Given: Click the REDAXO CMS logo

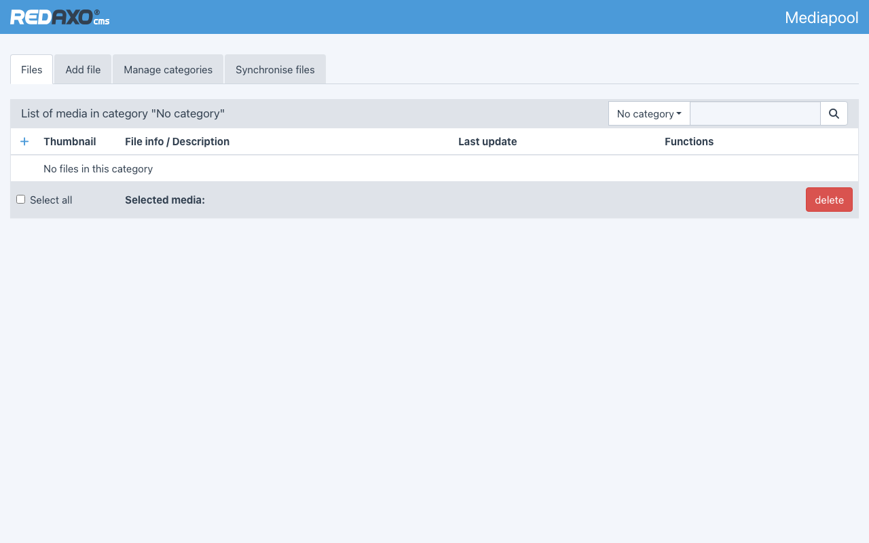Looking at the screenshot, I should pos(60,17).
